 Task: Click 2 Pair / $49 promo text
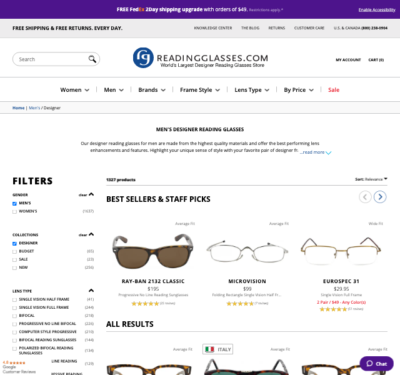(x=341, y=302)
